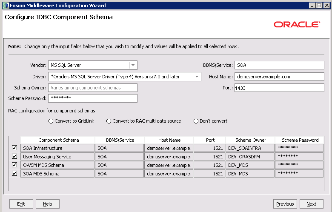The height and width of the screenshot is (212, 332).
Task: Click the Host Name input field
Action: (279, 77)
